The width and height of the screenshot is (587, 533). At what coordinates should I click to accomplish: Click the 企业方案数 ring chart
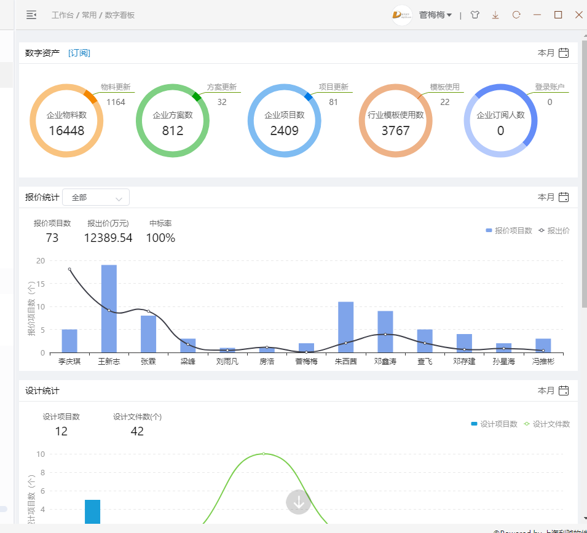tap(173, 121)
